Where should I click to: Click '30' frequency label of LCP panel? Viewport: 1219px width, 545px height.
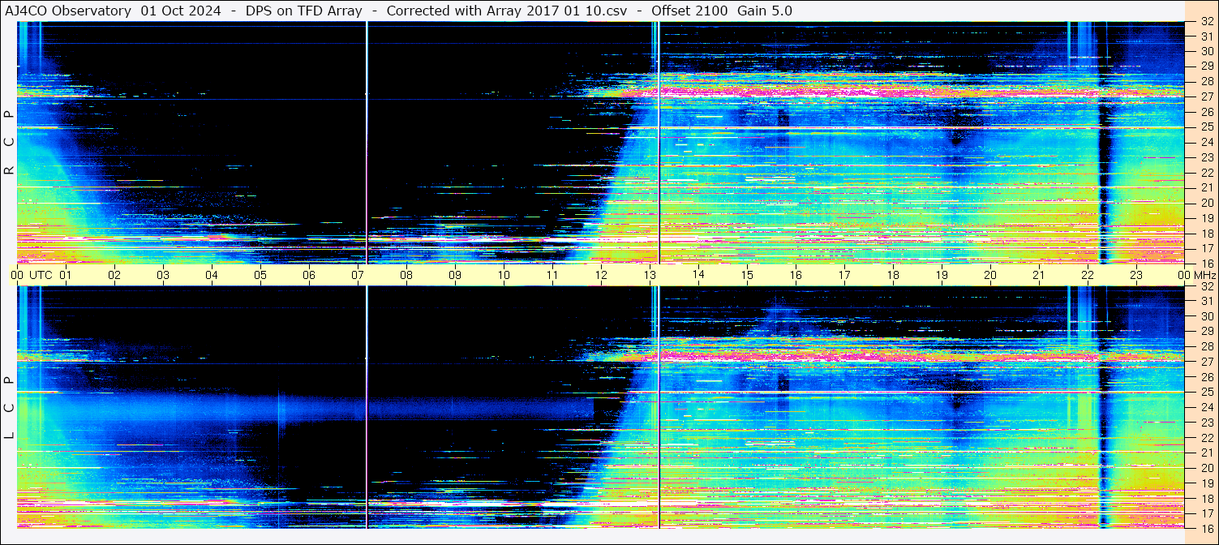pyautogui.click(x=1206, y=316)
